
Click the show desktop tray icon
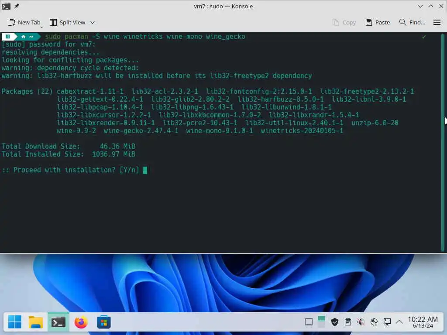(x=309, y=322)
